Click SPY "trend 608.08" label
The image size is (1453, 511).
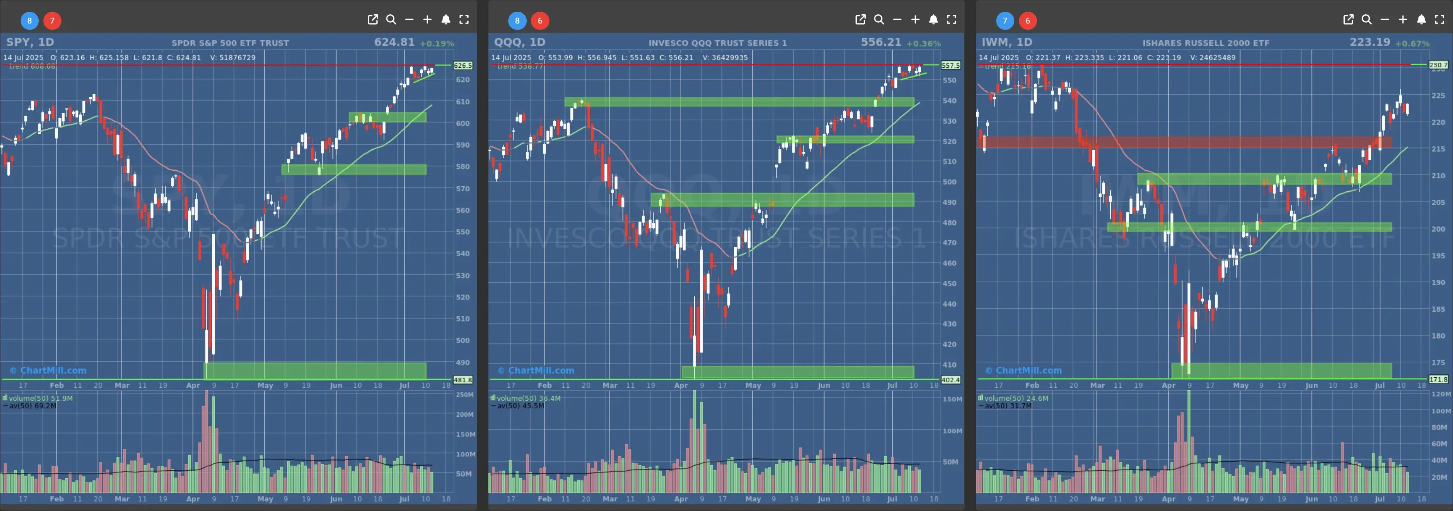[x=32, y=66]
